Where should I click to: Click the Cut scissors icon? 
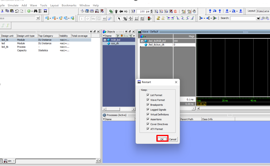(2, 11)
